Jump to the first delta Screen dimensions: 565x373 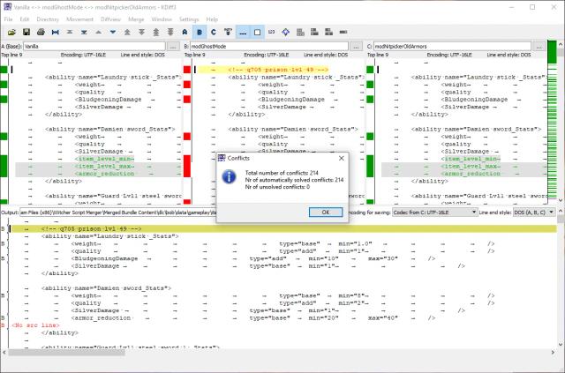pyautogui.click(x=70, y=32)
